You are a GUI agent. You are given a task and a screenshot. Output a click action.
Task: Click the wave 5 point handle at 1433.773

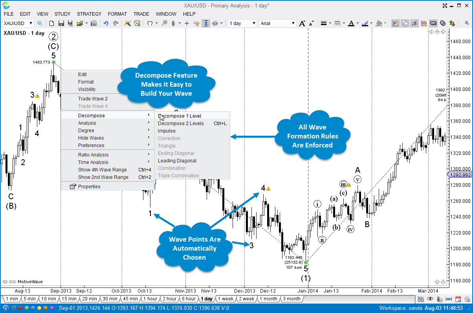(54, 62)
